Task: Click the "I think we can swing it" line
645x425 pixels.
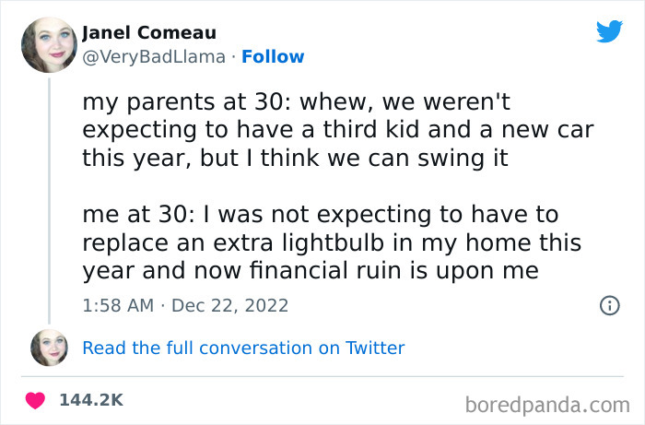Action: (x=296, y=158)
